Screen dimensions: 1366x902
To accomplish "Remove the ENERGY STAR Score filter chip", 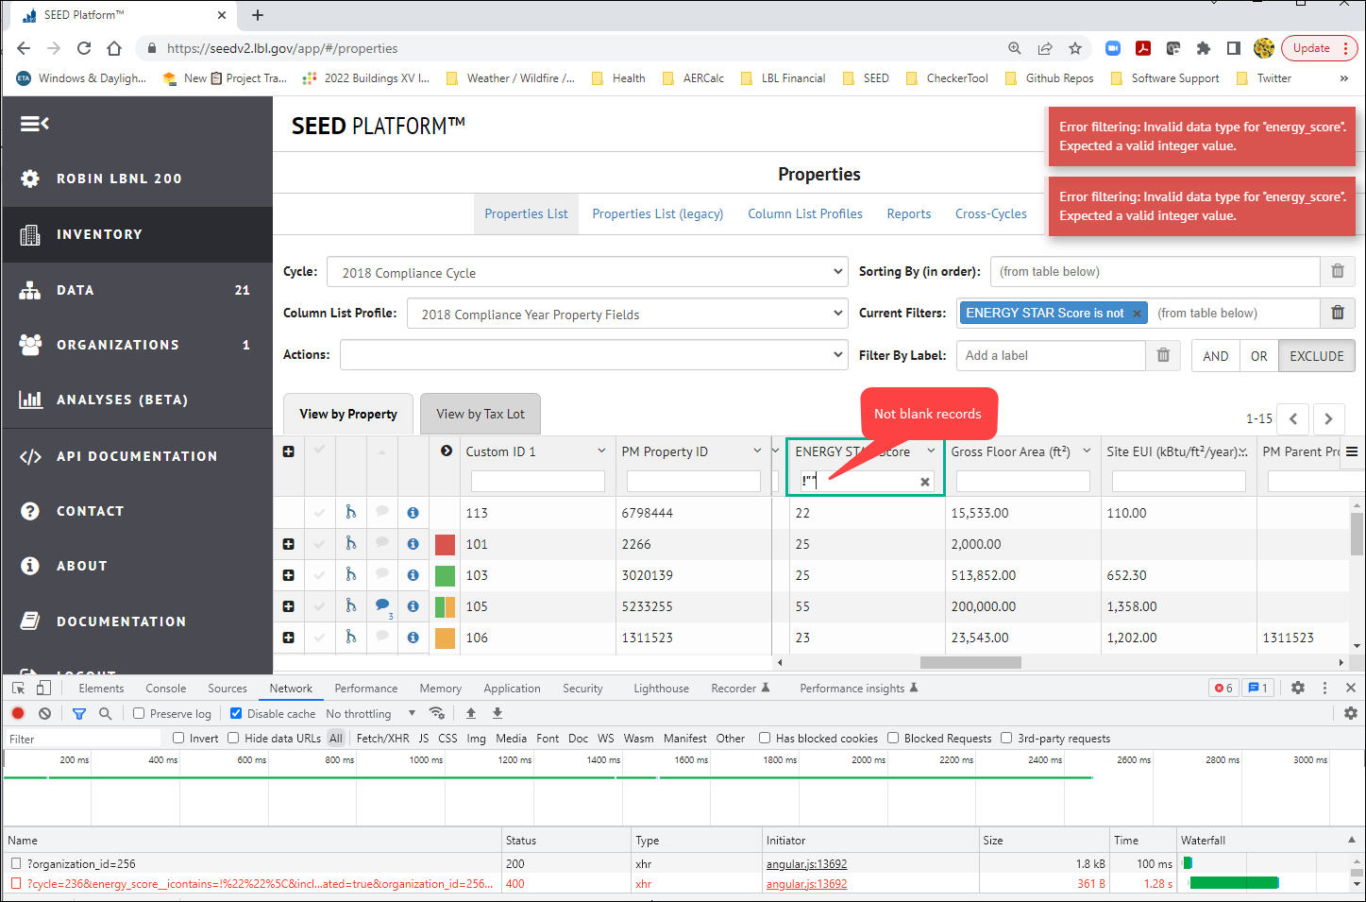I will pyautogui.click(x=1137, y=314).
